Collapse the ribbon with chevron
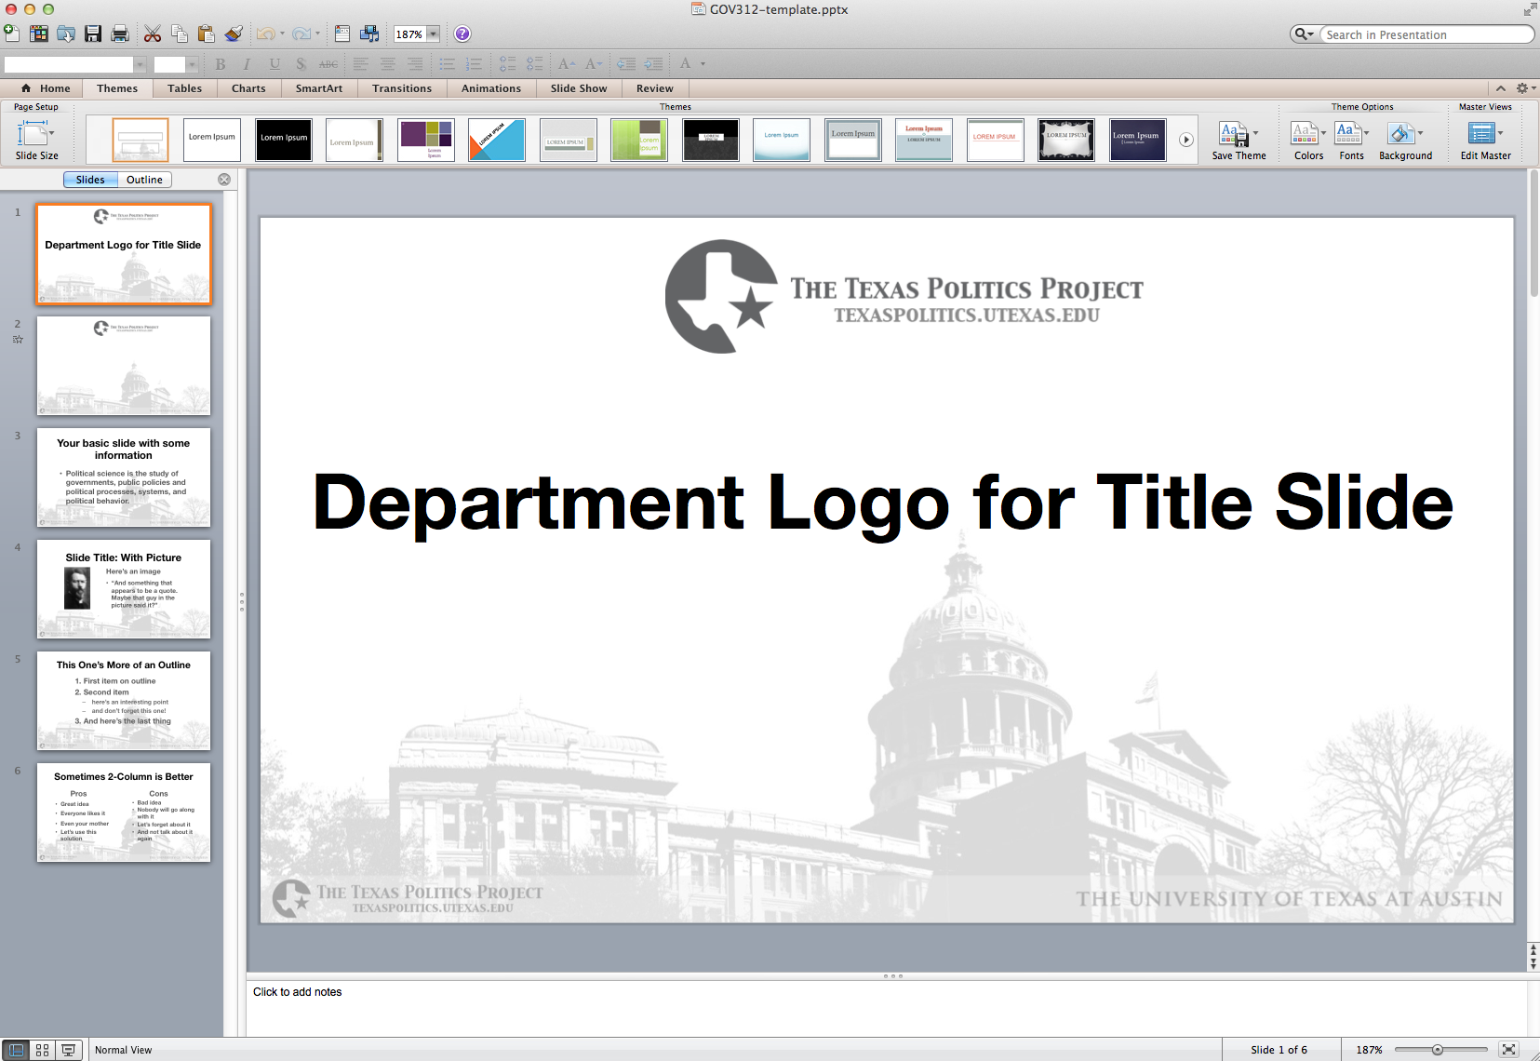This screenshot has width=1540, height=1061. [x=1501, y=88]
